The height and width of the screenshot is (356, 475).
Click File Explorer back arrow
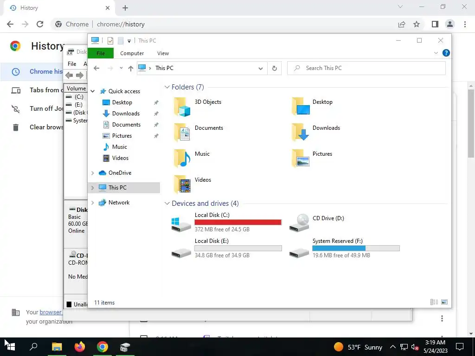[x=96, y=68]
